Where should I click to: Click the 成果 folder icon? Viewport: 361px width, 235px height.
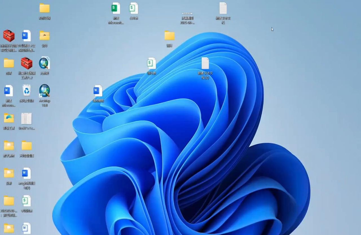point(9,63)
